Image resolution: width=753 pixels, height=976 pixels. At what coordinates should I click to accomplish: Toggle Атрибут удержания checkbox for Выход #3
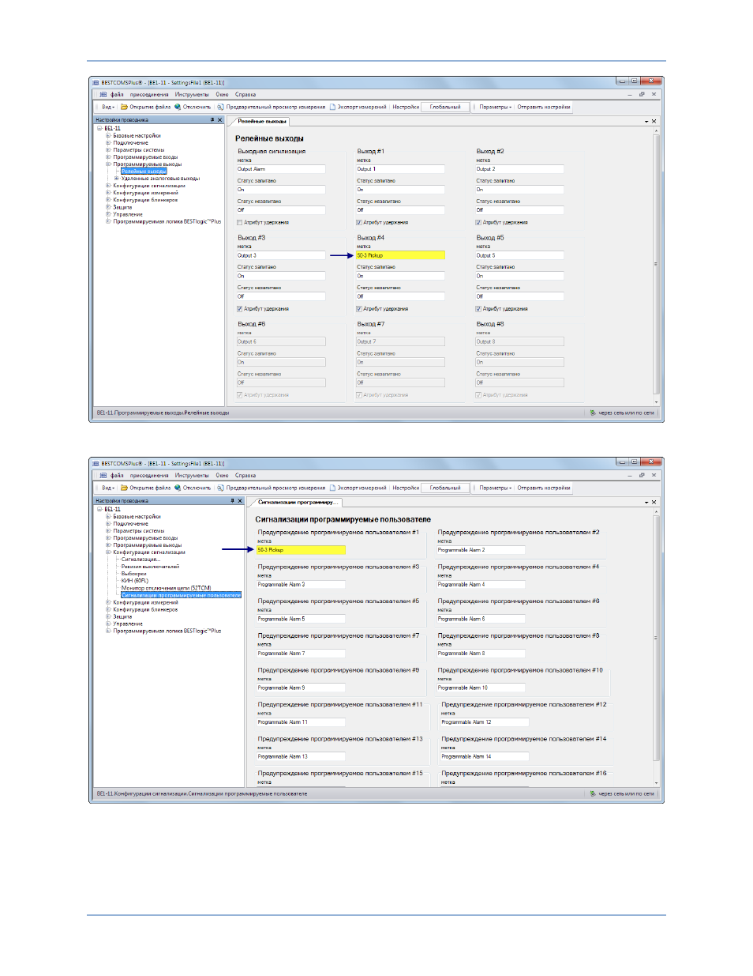pos(240,309)
